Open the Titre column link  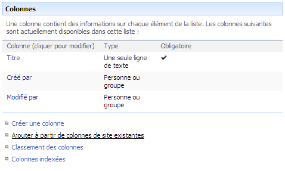pyautogui.click(x=13, y=58)
